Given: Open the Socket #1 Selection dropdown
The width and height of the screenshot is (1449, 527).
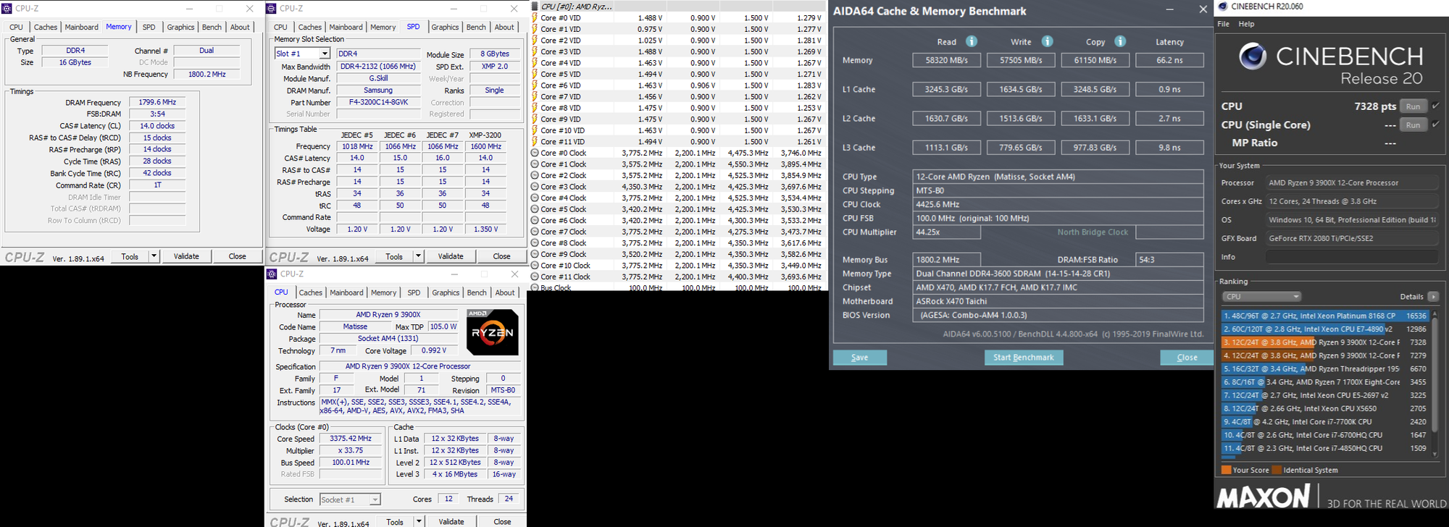Looking at the screenshot, I should (375, 499).
